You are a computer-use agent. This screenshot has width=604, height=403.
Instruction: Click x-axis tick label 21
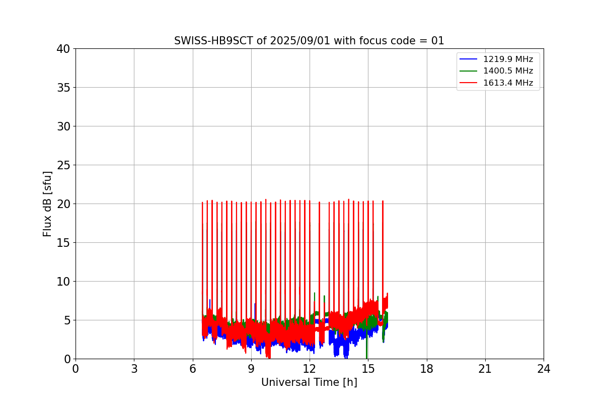(x=485, y=369)
